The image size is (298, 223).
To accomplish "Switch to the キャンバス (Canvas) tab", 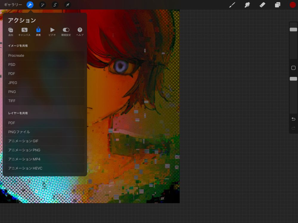I will pos(24,32).
